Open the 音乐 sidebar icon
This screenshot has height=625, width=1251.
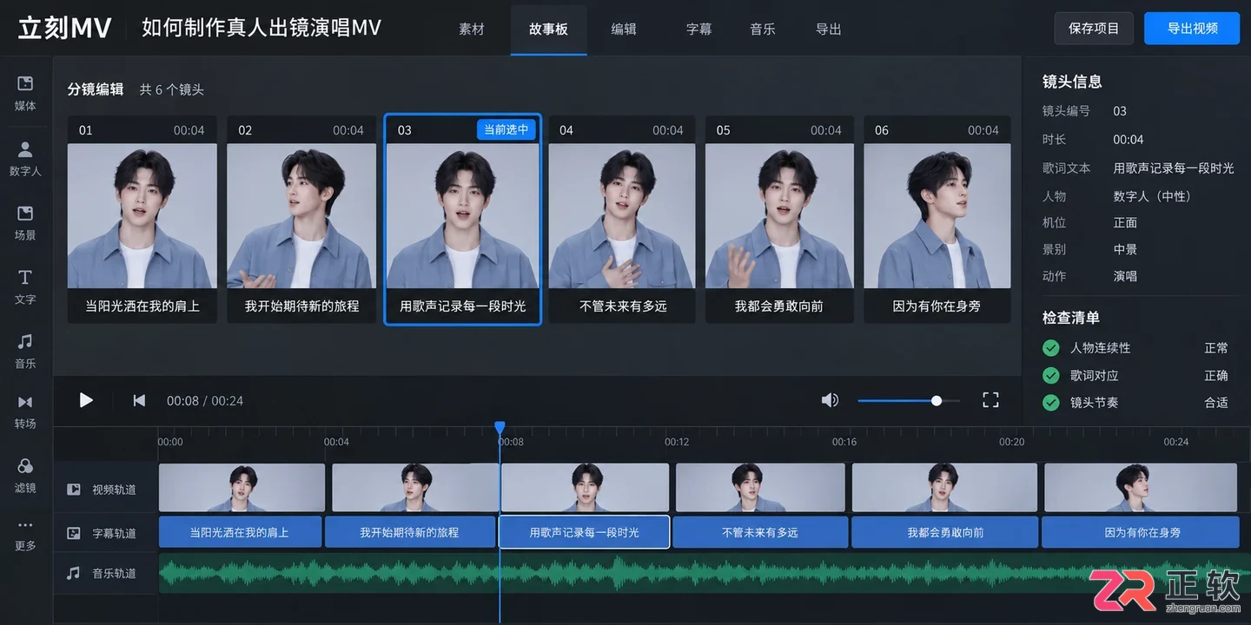pyautogui.click(x=25, y=341)
